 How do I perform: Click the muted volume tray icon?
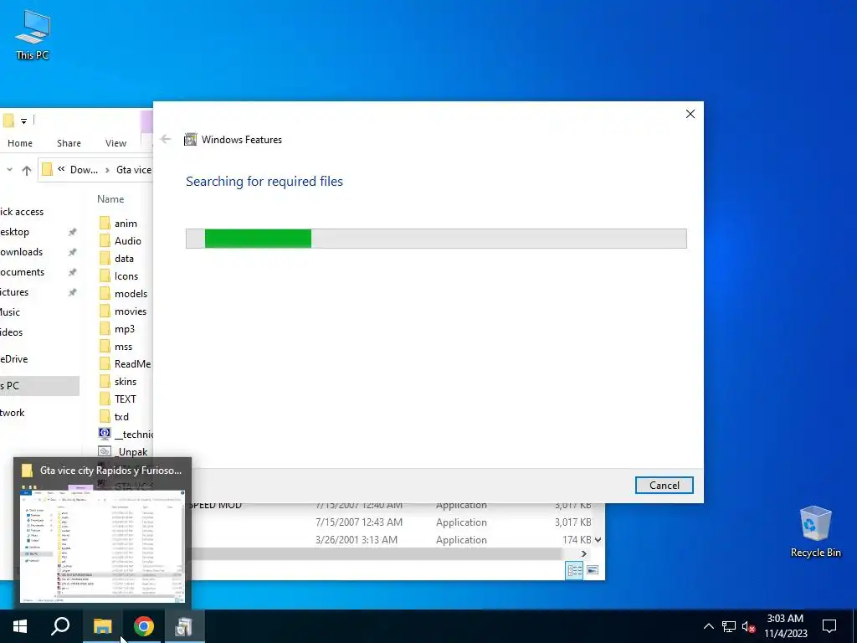(x=748, y=626)
